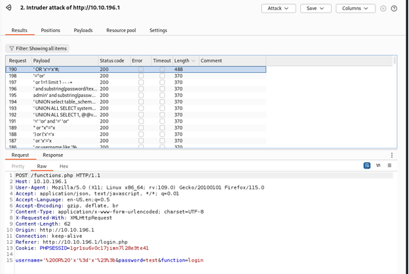Click the Comment column header
409x274 pixels.
(233, 60)
